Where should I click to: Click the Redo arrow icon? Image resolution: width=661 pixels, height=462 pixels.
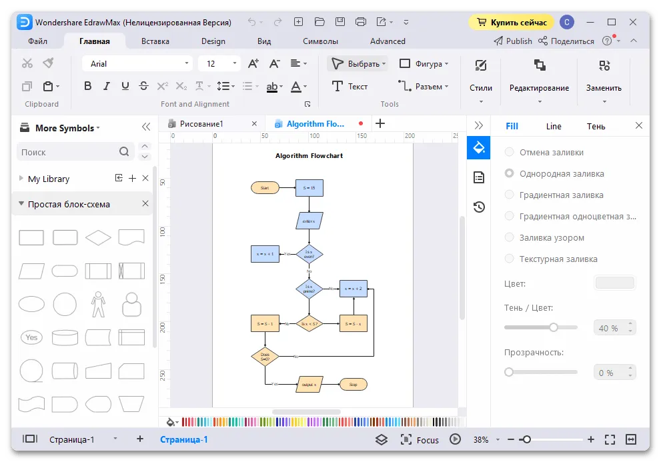277,22
